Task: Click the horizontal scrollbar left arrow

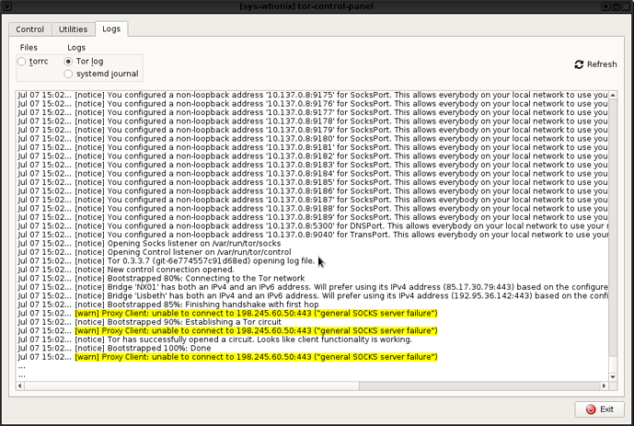Action: coord(20,386)
